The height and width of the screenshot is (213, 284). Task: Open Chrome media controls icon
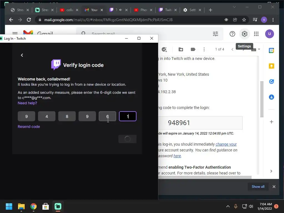tap(255, 20)
